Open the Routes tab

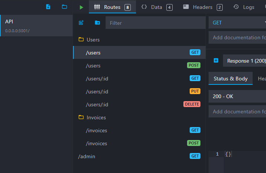[112, 7]
